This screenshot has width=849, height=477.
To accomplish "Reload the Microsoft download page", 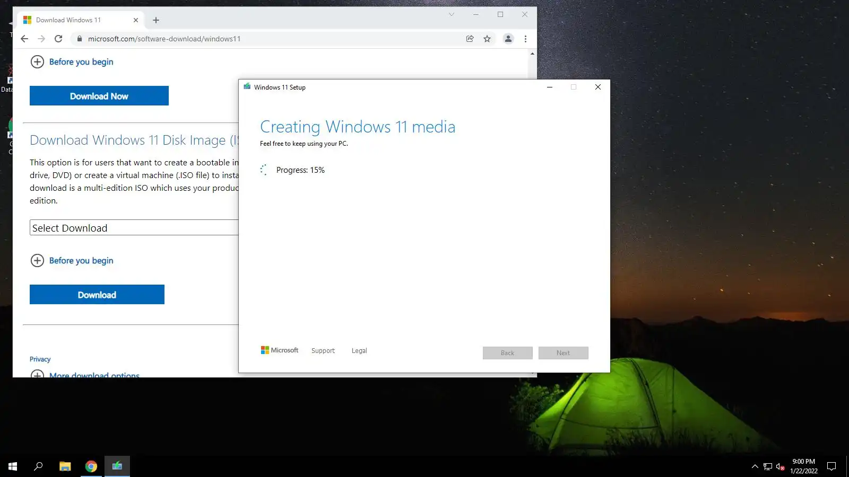I will point(58,39).
